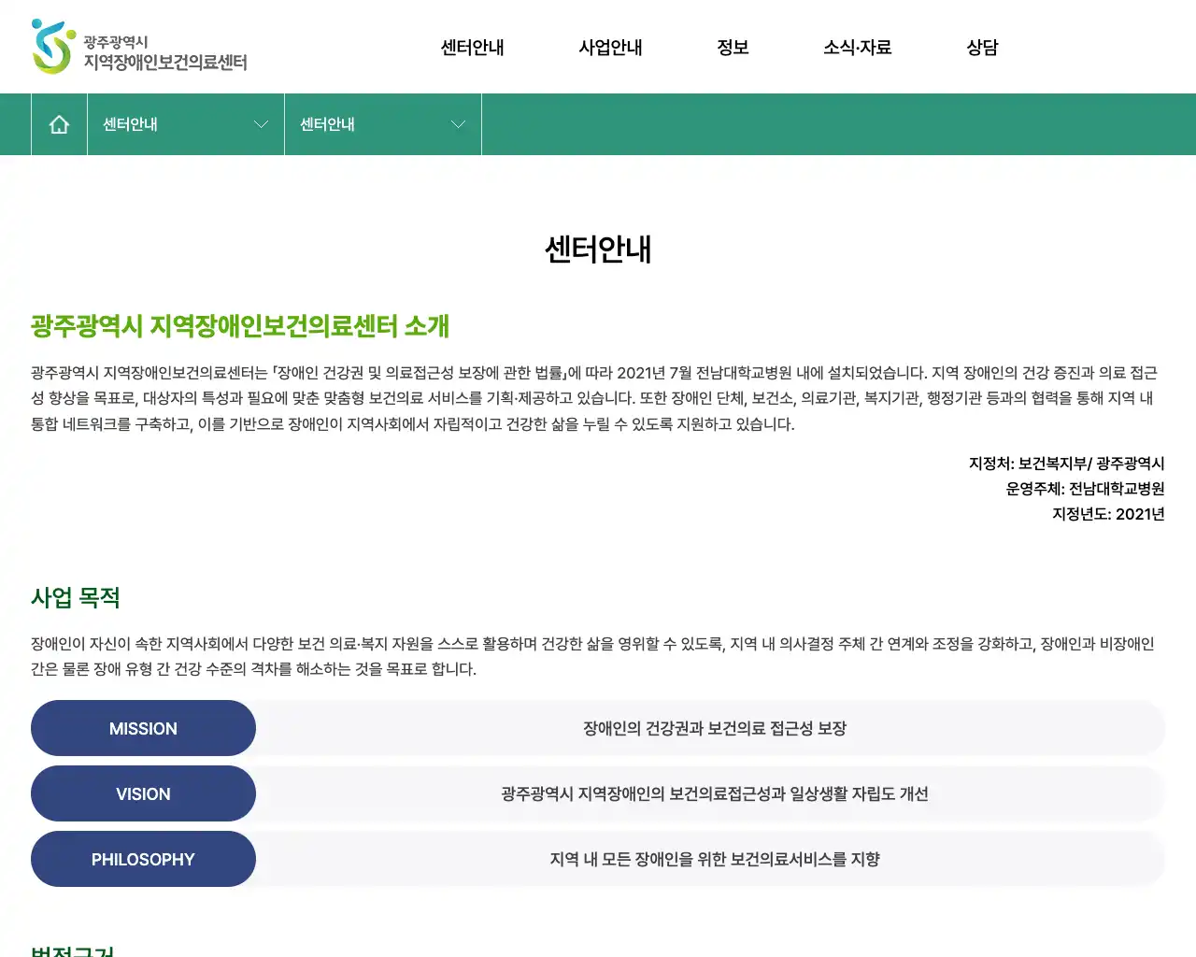Open the 소식·자료 top menu

click(858, 48)
